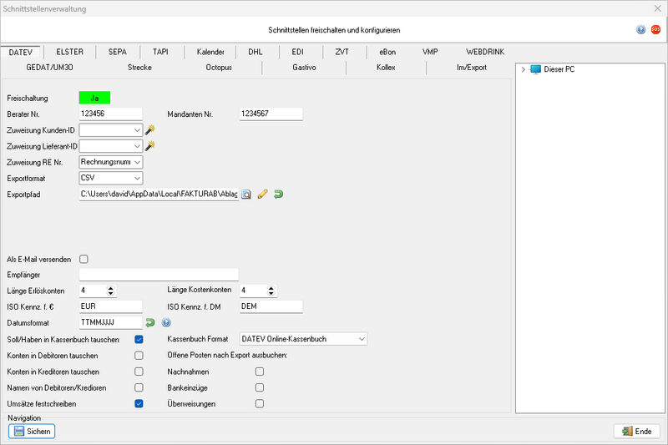Open the blue help icon in header
Viewport: 668px width, 445px height.
pyautogui.click(x=640, y=29)
